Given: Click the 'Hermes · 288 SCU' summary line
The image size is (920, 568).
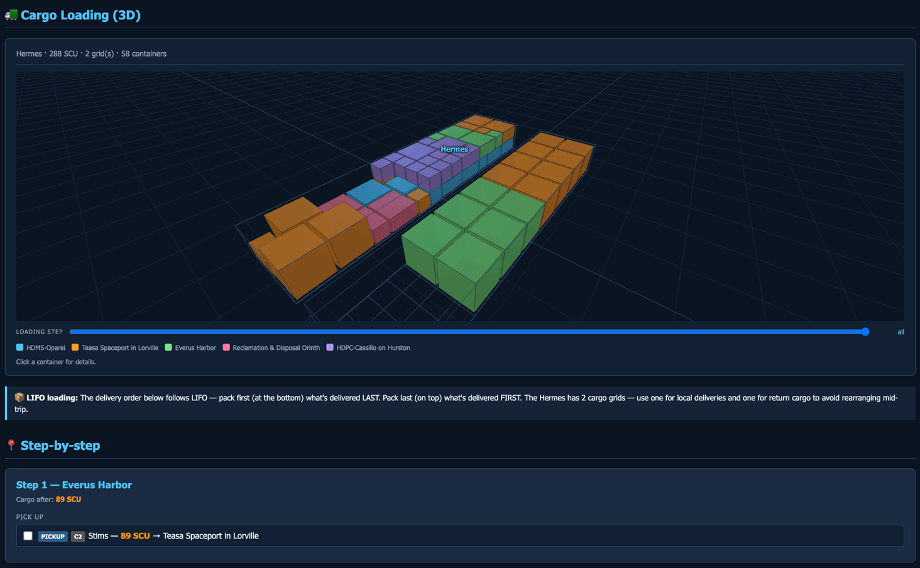Looking at the screenshot, I should pyautogui.click(x=91, y=53).
